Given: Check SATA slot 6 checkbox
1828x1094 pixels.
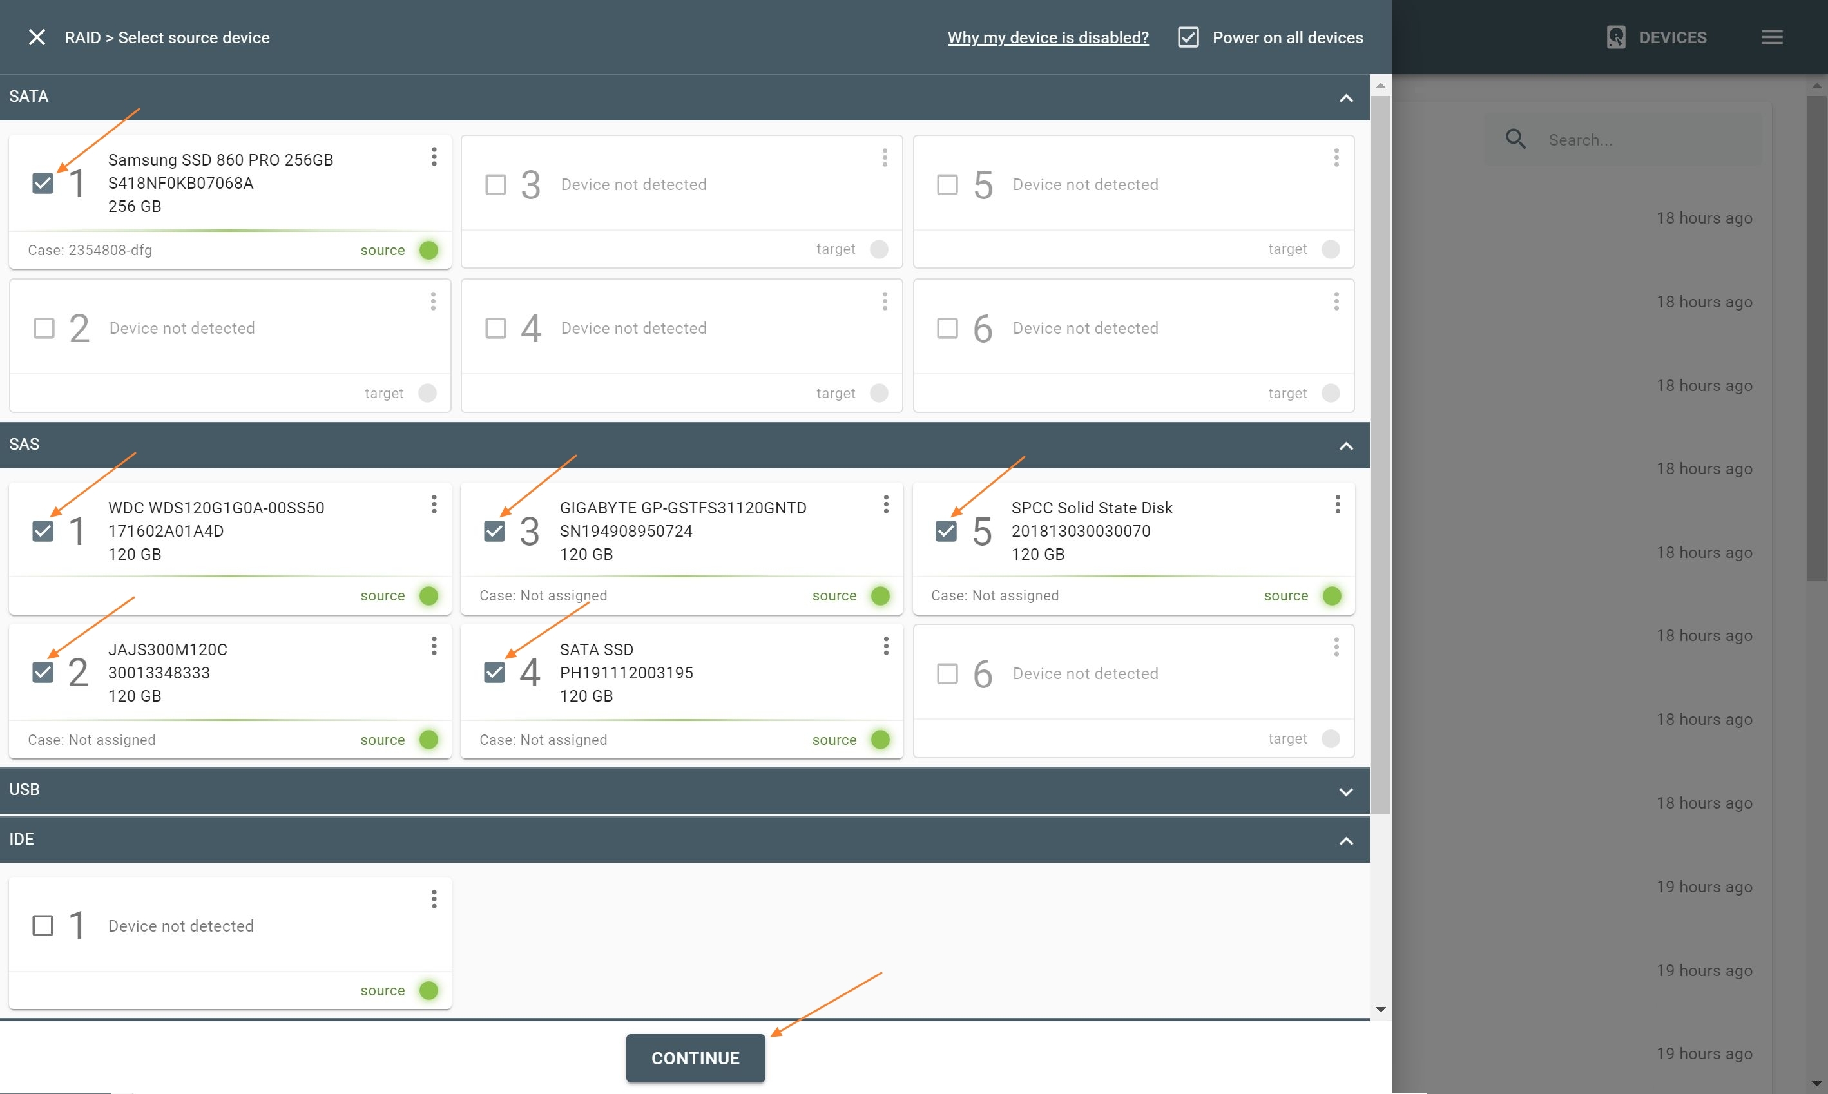Looking at the screenshot, I should click(x=947, y=327).
